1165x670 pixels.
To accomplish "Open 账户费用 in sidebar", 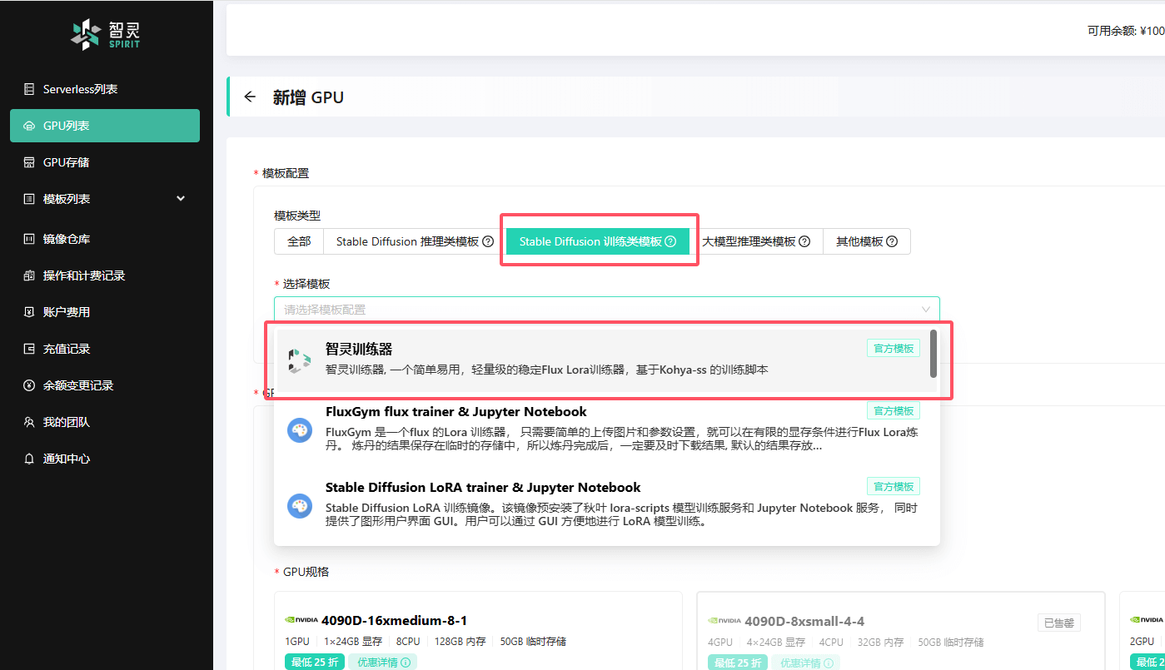I will tap(105, 312).
